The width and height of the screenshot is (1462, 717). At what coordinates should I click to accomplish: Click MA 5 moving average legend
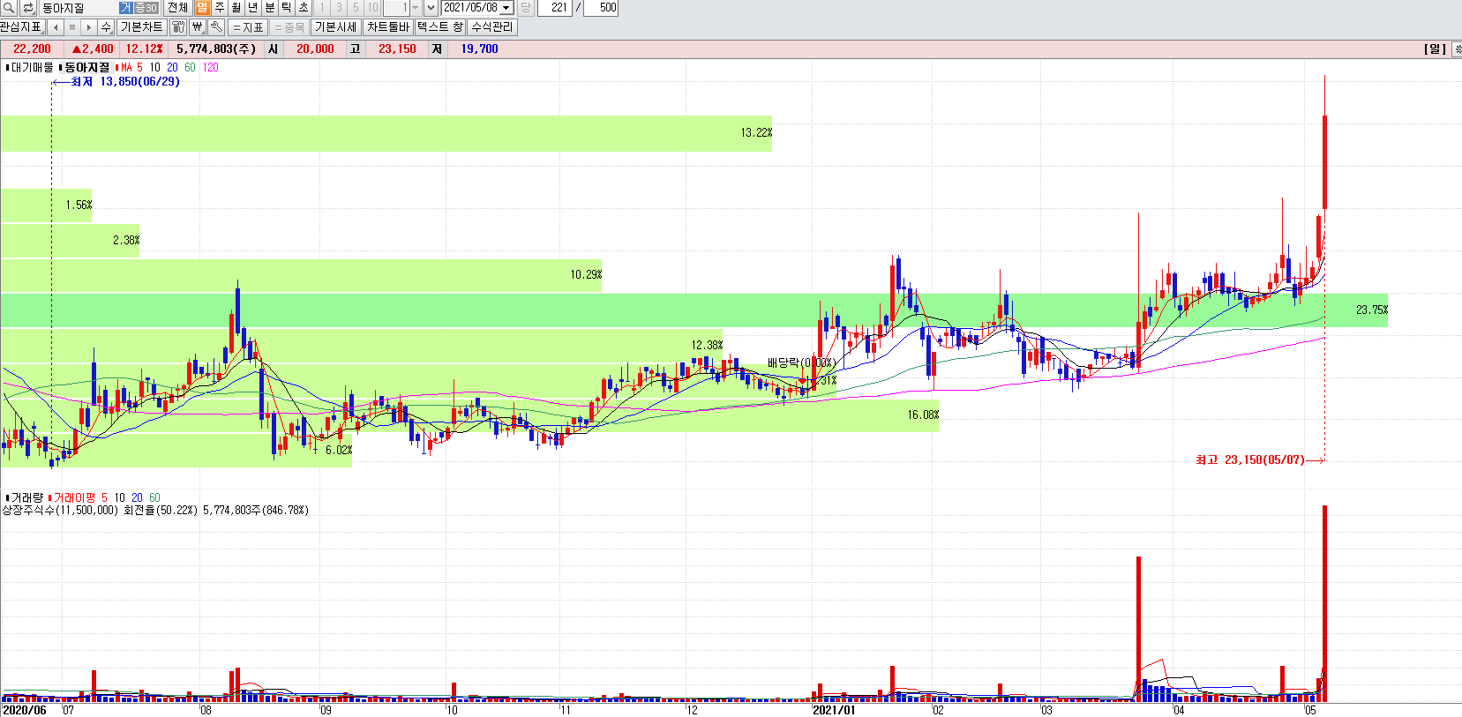[x=132, y=68]
